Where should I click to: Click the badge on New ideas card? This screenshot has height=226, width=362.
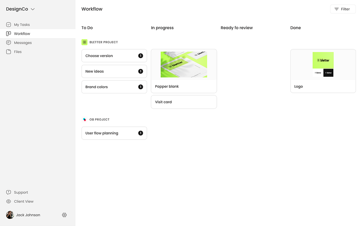(x=141, y=71)
